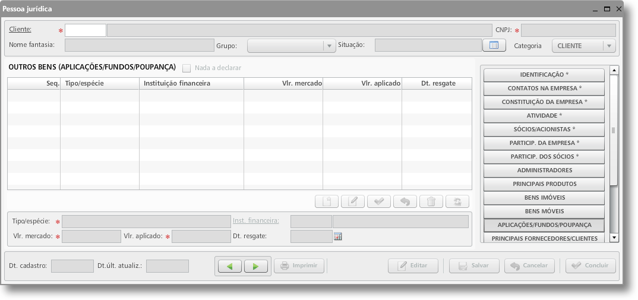
Task: Click the client name field beside the Cliente code
Action: 299,30
